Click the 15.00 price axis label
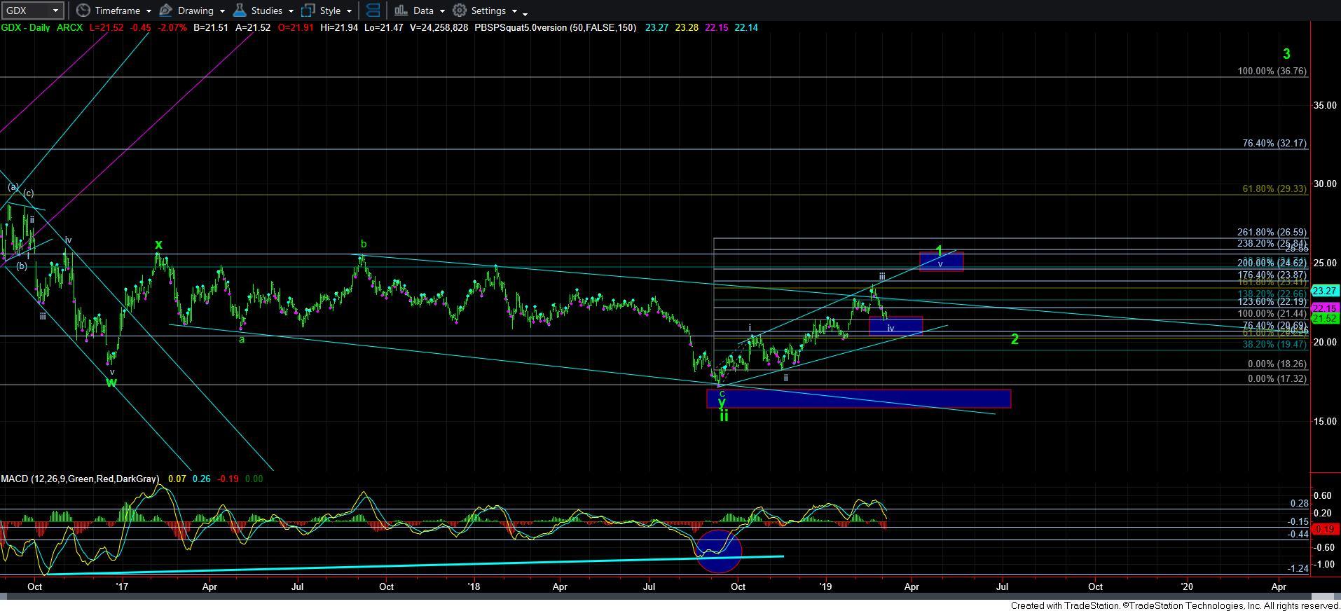Viewport: 1341px width, 611px height. click(1324, 421)
